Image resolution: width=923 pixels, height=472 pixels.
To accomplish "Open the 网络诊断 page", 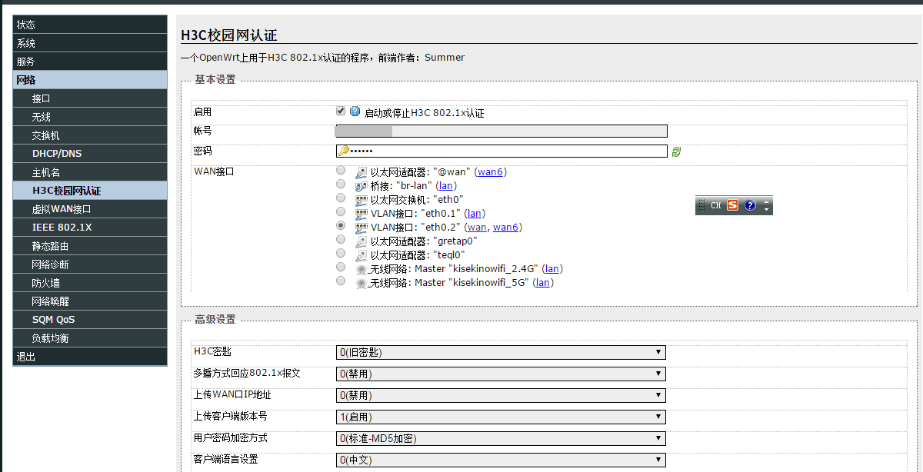I will (90, 264).
